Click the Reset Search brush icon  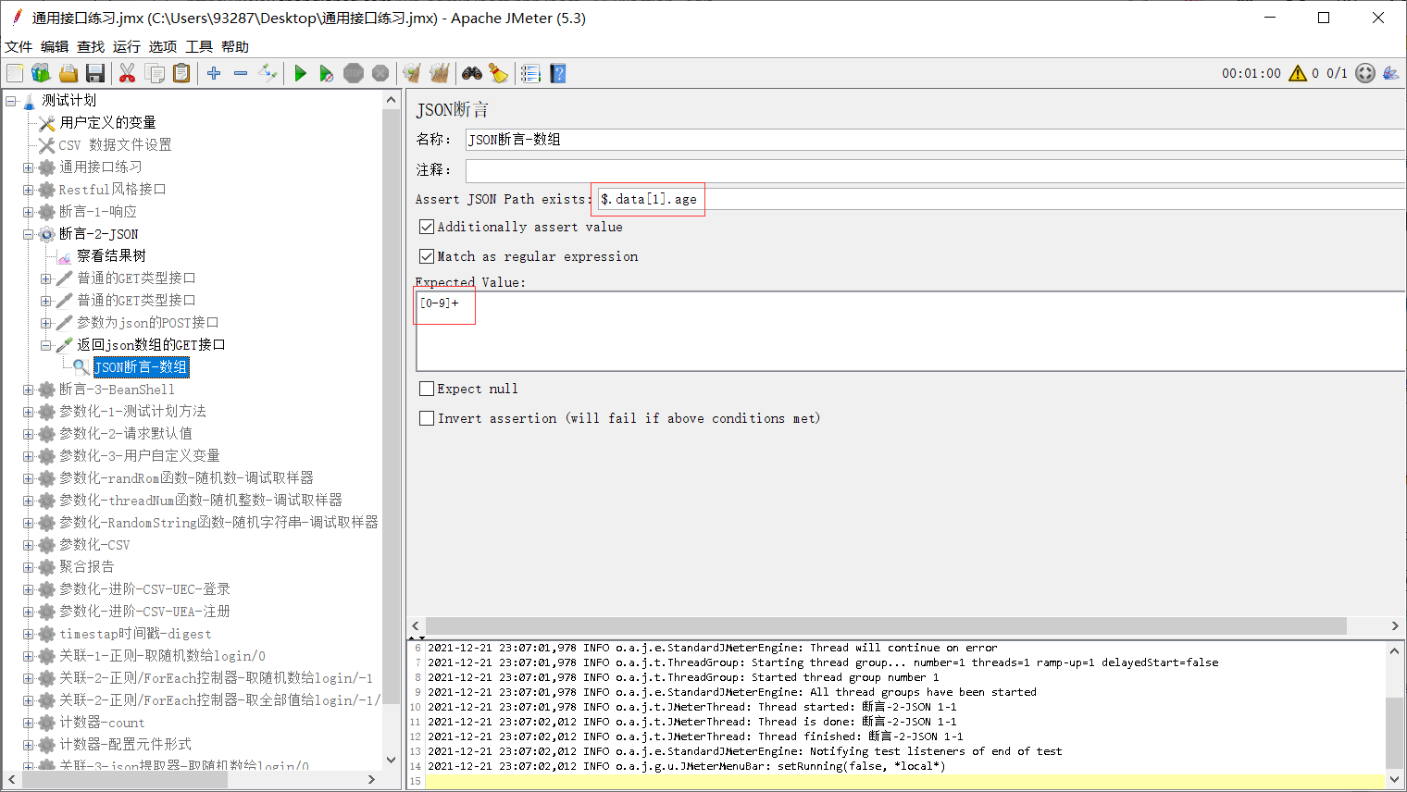pos(498,73)
